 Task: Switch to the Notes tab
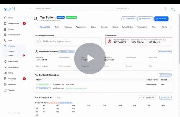(x=57, y=27)
